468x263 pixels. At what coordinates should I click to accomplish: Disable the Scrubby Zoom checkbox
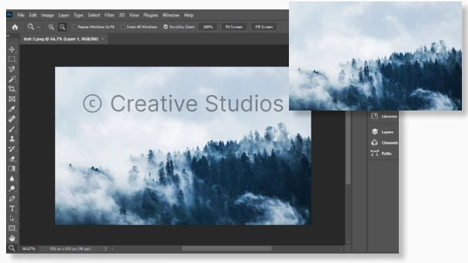[x=165, y=27]
